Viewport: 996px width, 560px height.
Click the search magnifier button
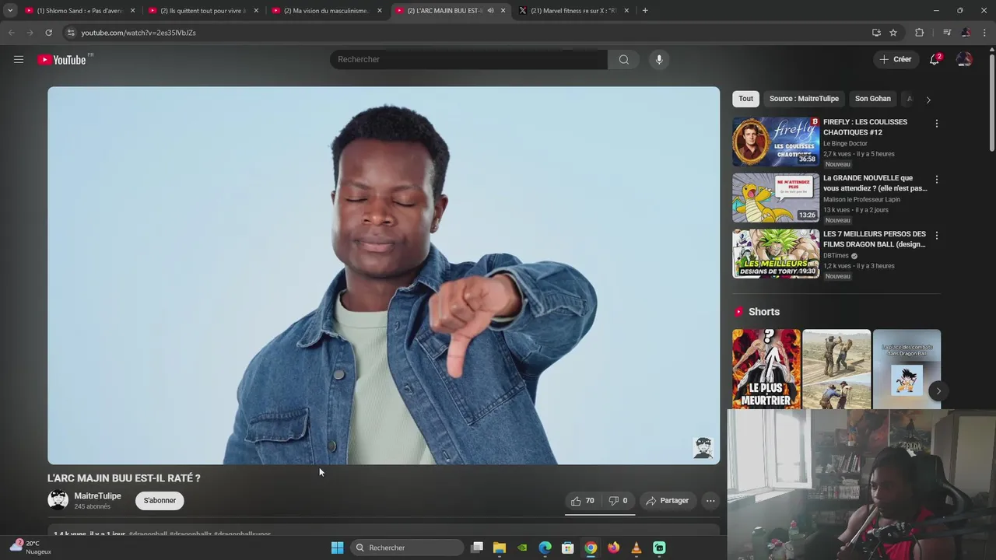(624, 59)
